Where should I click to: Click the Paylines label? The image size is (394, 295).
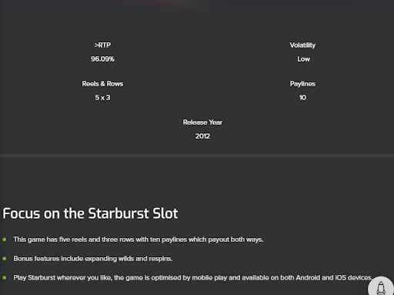coord(302,84)
